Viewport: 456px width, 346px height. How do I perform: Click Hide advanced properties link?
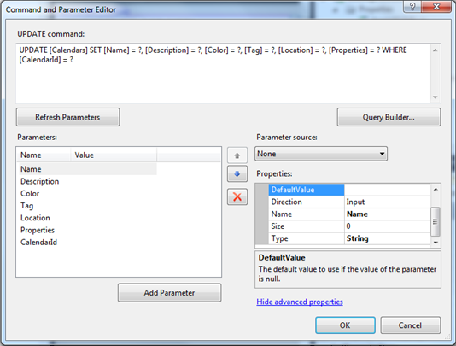point(300,302)
